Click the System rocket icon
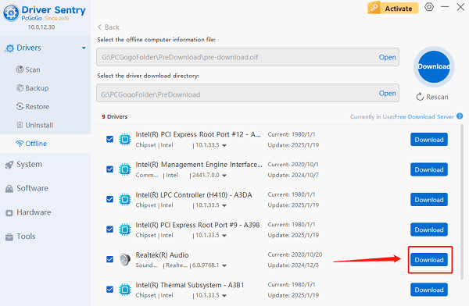Viewport: 469px width, 306px height. (9, 165)
